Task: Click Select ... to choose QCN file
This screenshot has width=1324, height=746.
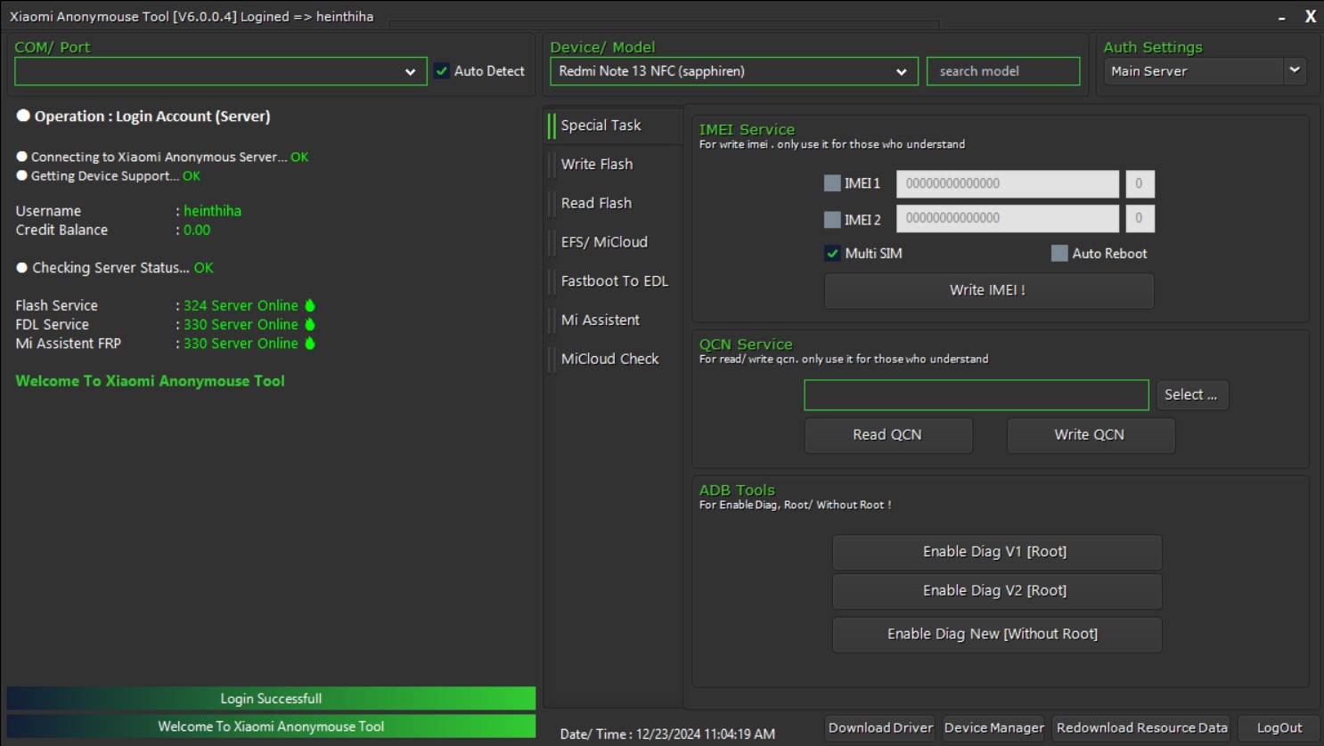Action: pos(1191,395)
